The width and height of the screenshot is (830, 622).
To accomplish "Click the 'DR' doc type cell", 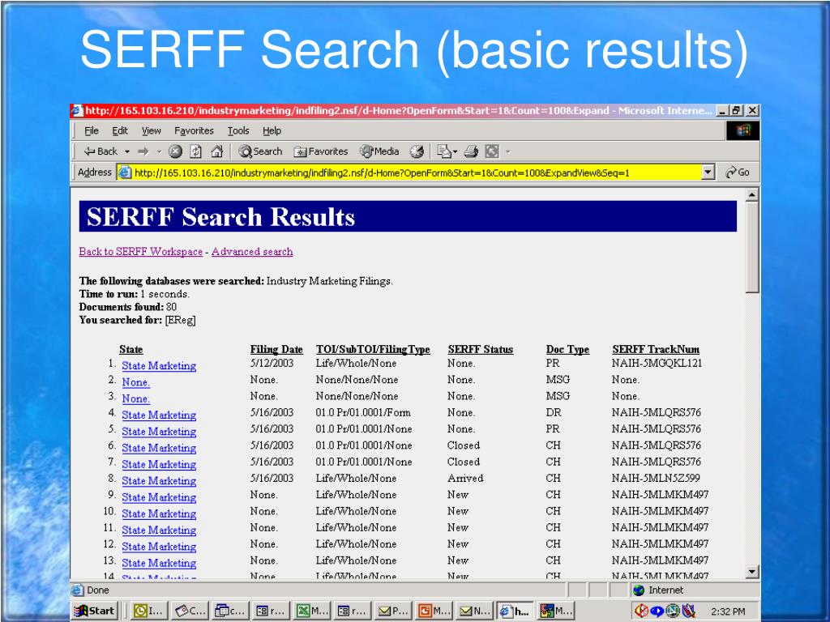I will coord(553,412).
